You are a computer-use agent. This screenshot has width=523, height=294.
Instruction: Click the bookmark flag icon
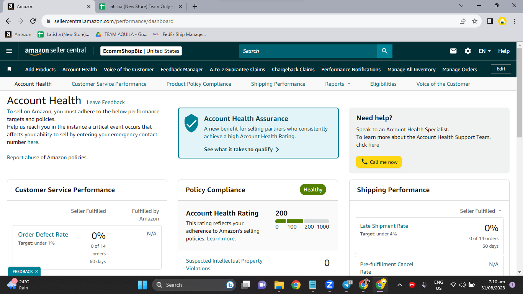click(9, 69)
